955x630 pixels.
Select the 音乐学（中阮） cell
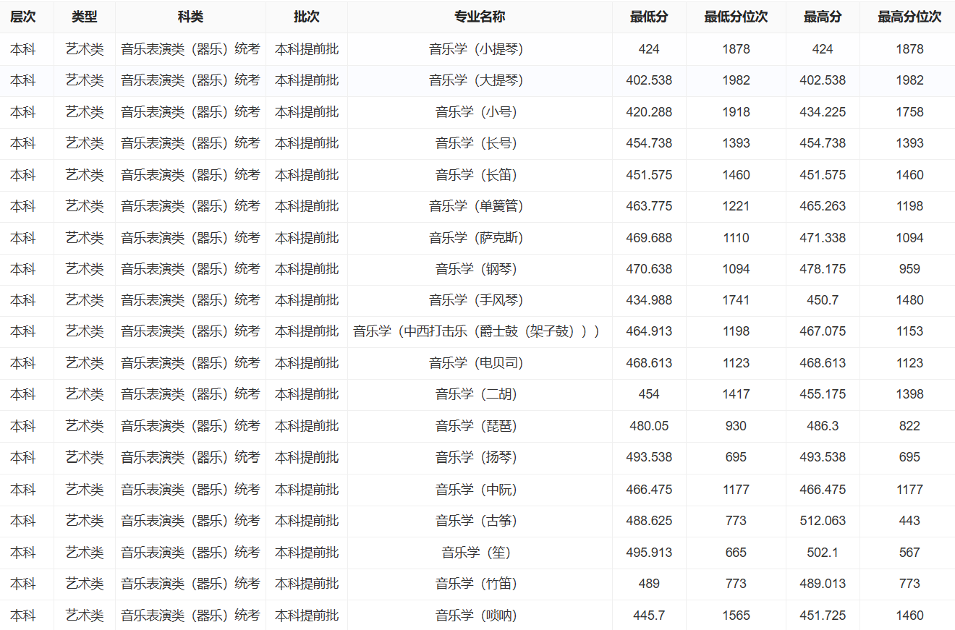tap(480, 490)
